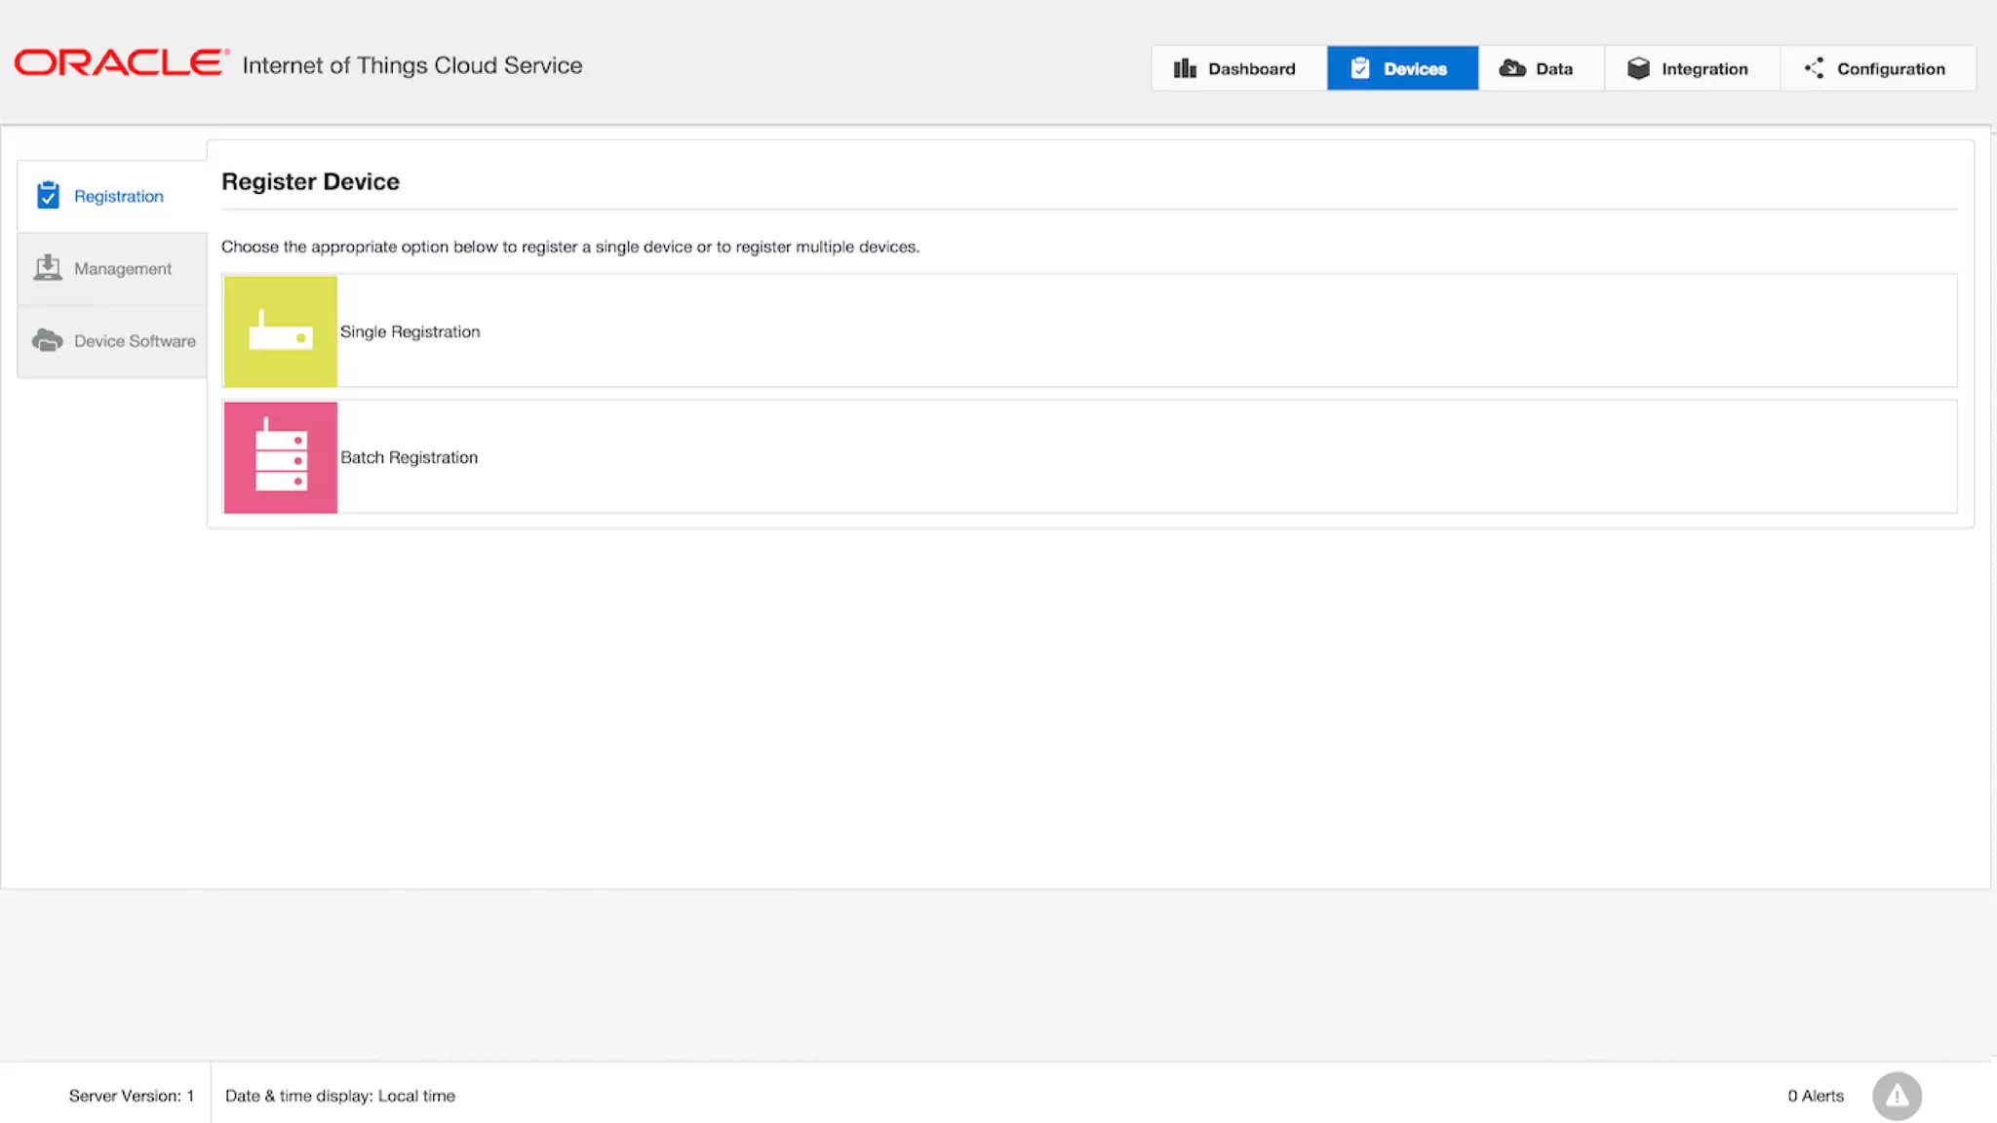The image size is (1997, 1123).
Task: Click the 0 Alerts label
Action: point(1816,1096)
